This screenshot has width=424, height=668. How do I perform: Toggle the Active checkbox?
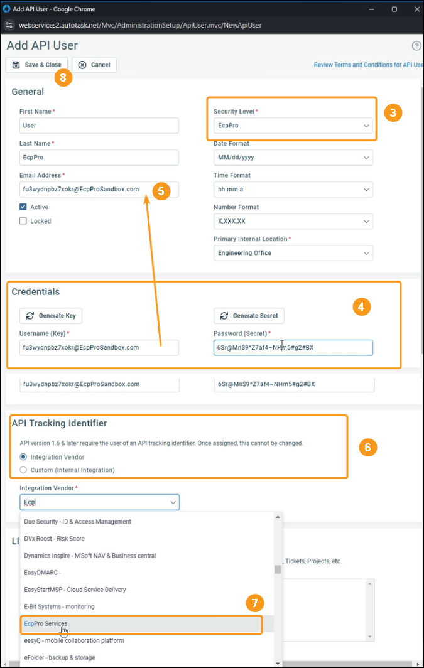point(23,207)
